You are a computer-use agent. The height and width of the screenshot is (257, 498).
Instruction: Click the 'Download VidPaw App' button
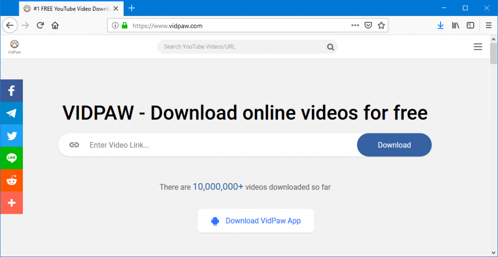click(256, 221)
